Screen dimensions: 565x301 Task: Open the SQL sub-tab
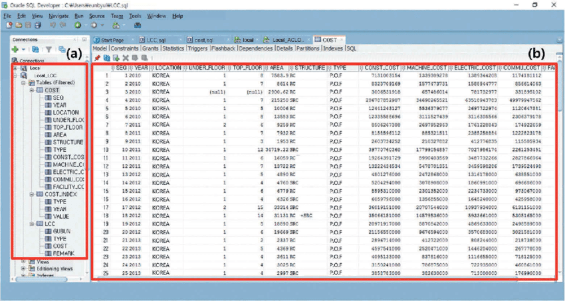[352, 48]
